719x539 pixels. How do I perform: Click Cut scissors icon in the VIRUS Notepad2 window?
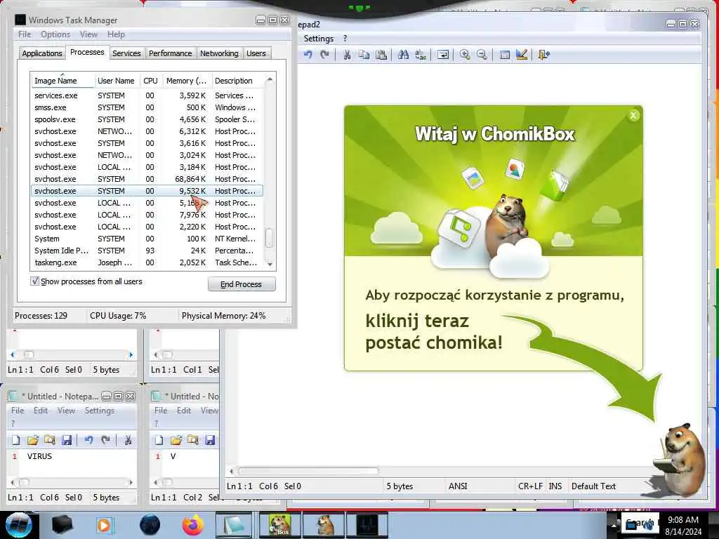[x=128, y=441]
